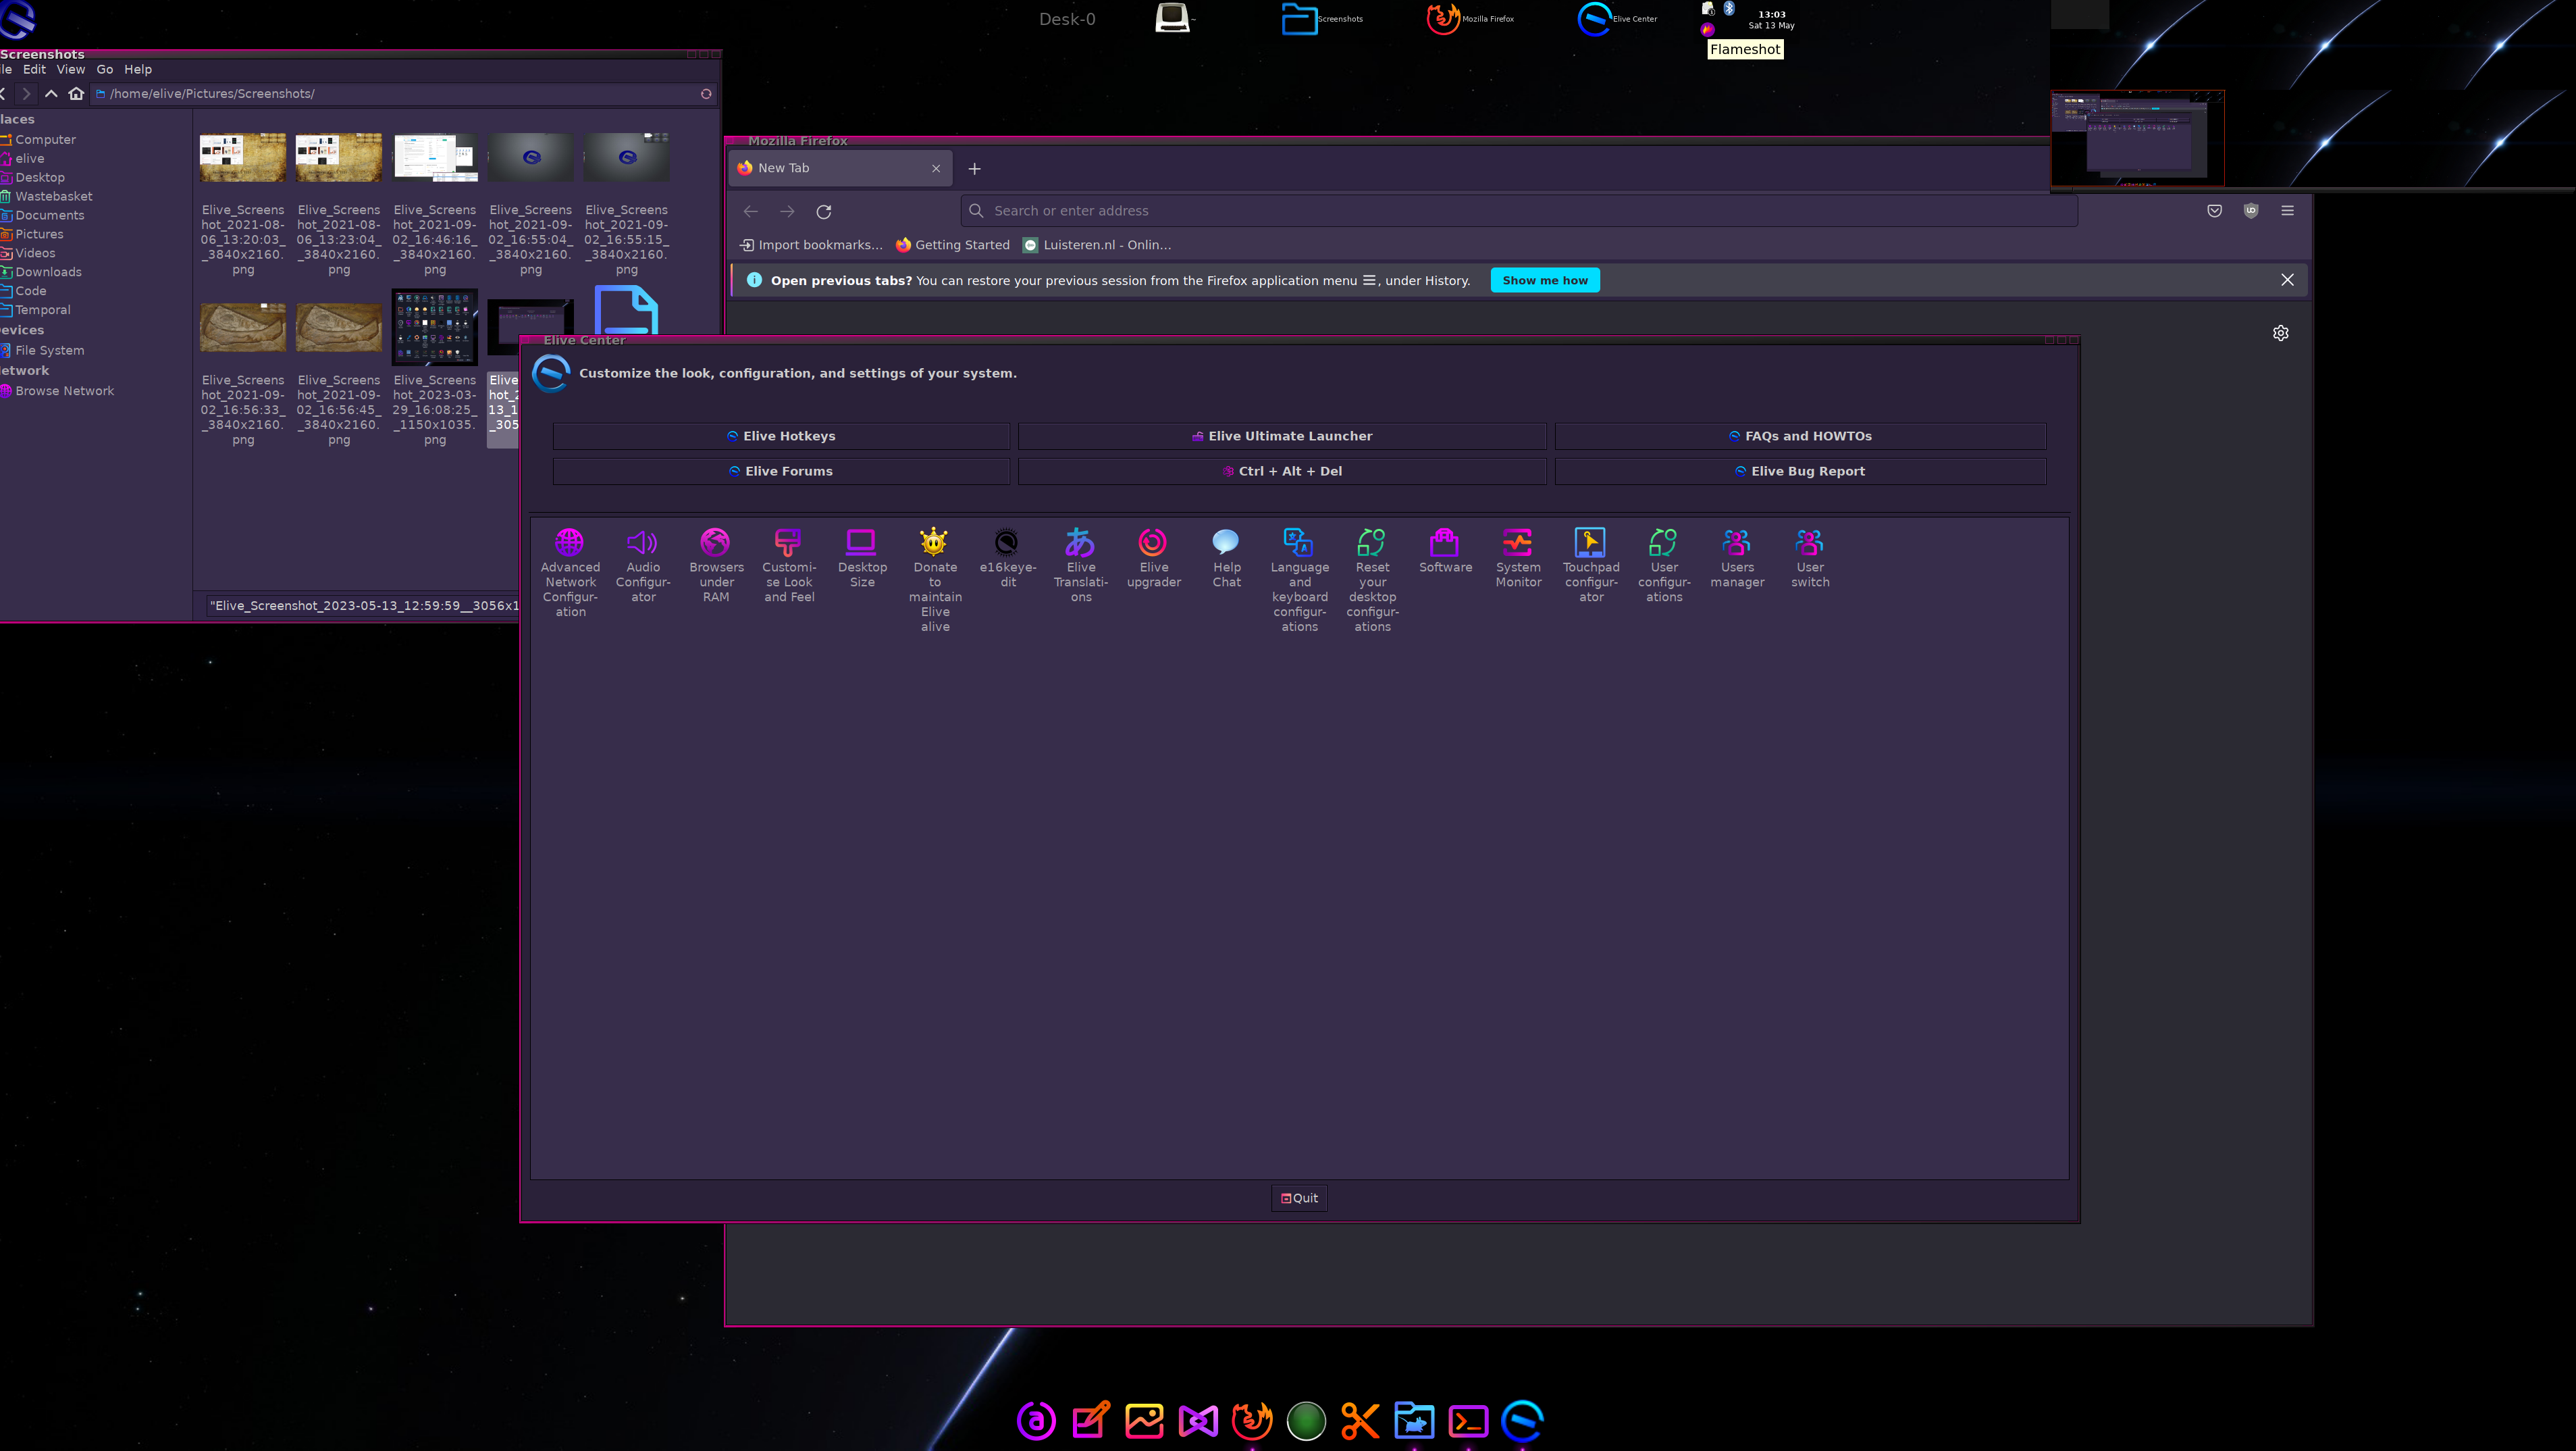Open Firefox application hamburger menu
Image resolution: width=2576 pixels, height=1451 pixels.
click(2287, 210)
